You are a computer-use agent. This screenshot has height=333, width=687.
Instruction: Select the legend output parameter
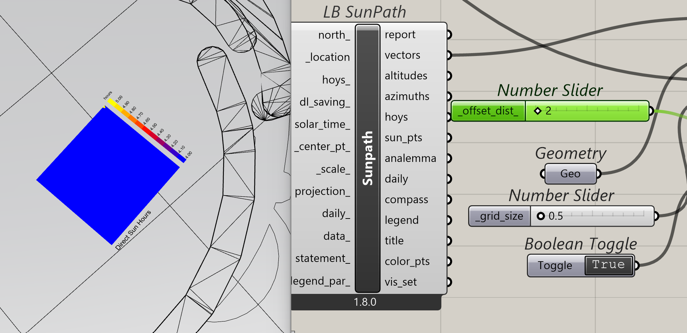pos(401,220)
